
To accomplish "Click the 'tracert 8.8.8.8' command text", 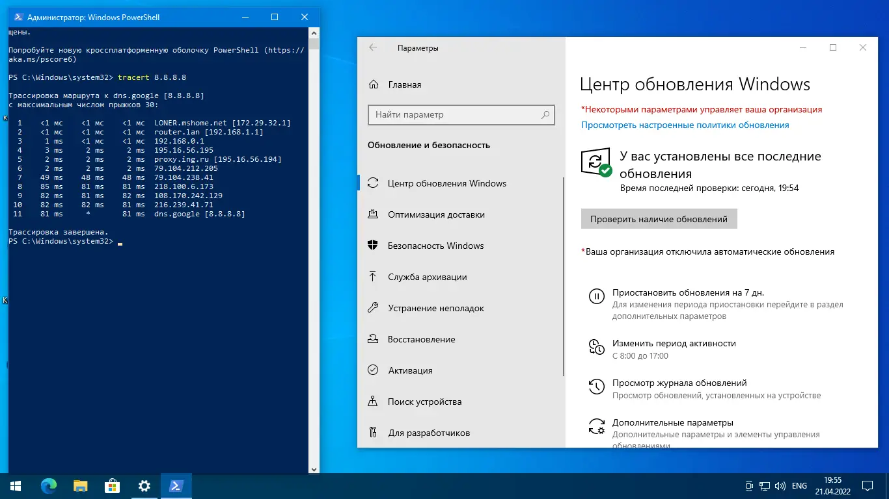I will tap(152, 77).
